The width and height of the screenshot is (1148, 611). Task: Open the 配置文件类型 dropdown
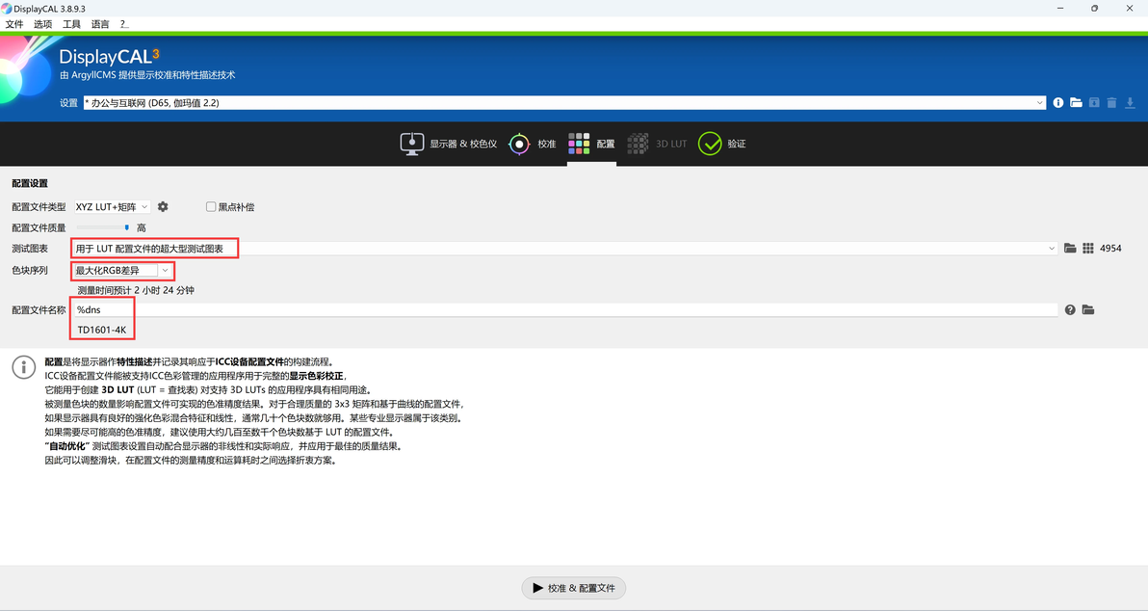coord(112,206)
